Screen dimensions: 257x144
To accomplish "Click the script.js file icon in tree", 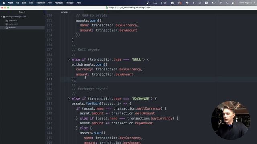I will coord(6,28).
